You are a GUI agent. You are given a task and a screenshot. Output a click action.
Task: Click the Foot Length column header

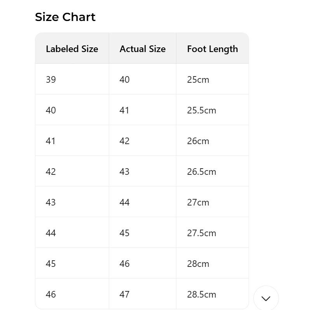212,49
